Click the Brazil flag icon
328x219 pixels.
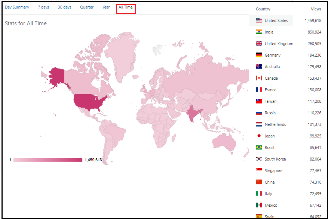[x=259, y=147]
